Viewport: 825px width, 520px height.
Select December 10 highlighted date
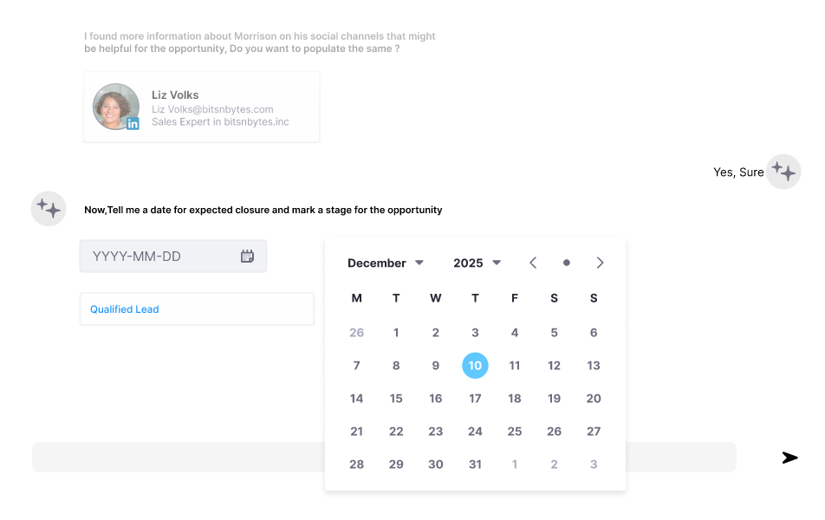pos(475,365)
